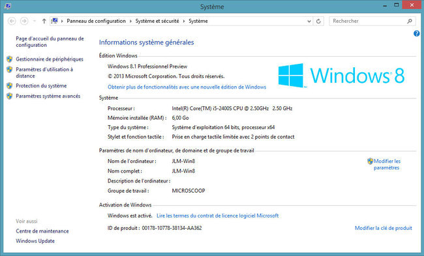Screen dimensions: 424x256
Task: Open Lire les termes du contrat de licence
Action: pos(217,216)
